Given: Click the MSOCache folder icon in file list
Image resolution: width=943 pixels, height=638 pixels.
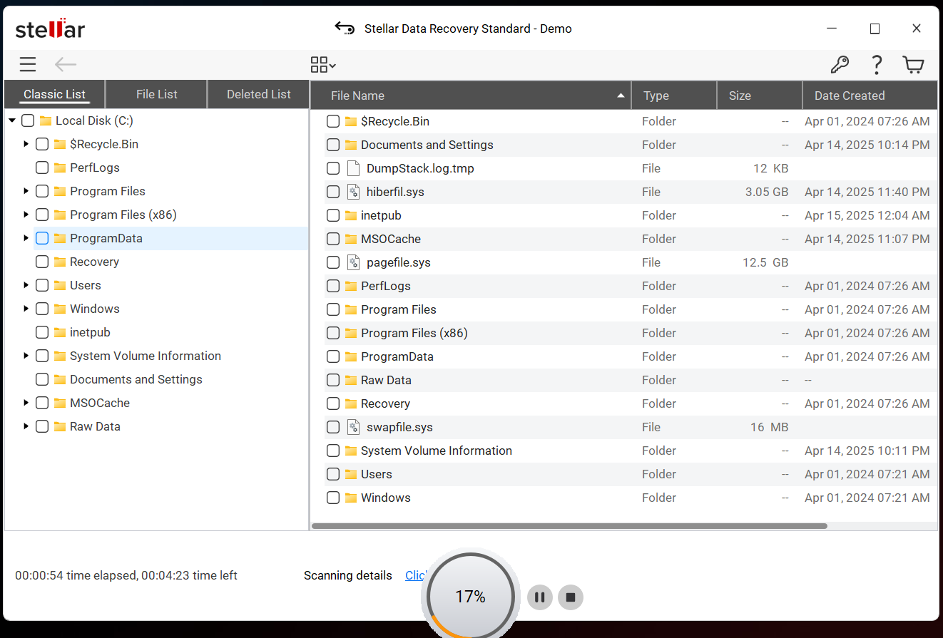Looking at the screenshot, I should (351, 239).
